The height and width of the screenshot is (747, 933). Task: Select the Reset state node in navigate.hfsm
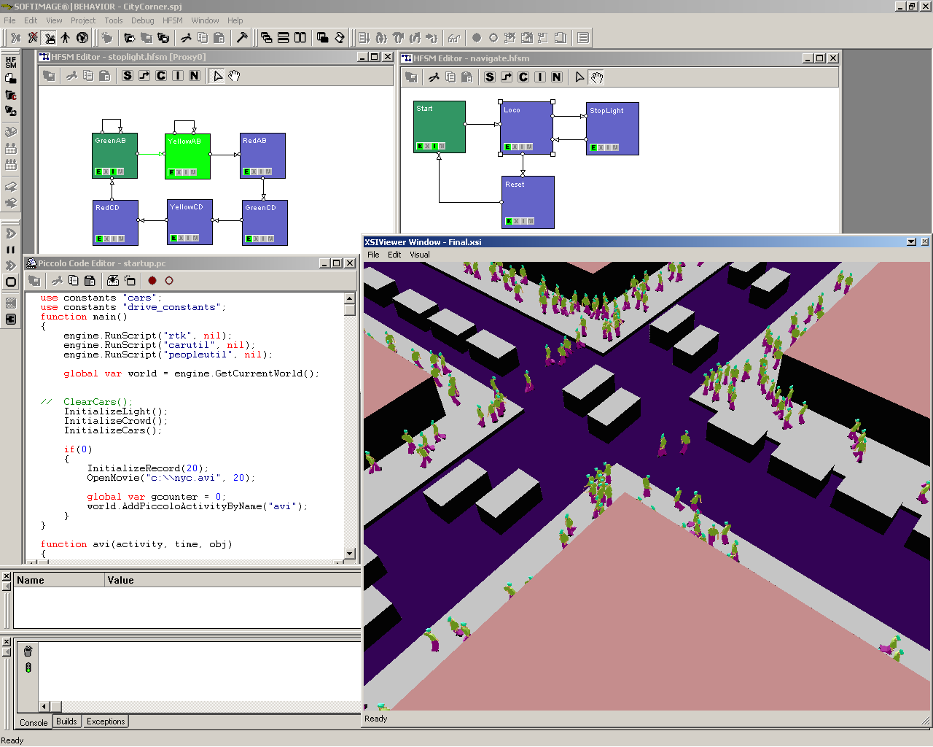(528, 201)
